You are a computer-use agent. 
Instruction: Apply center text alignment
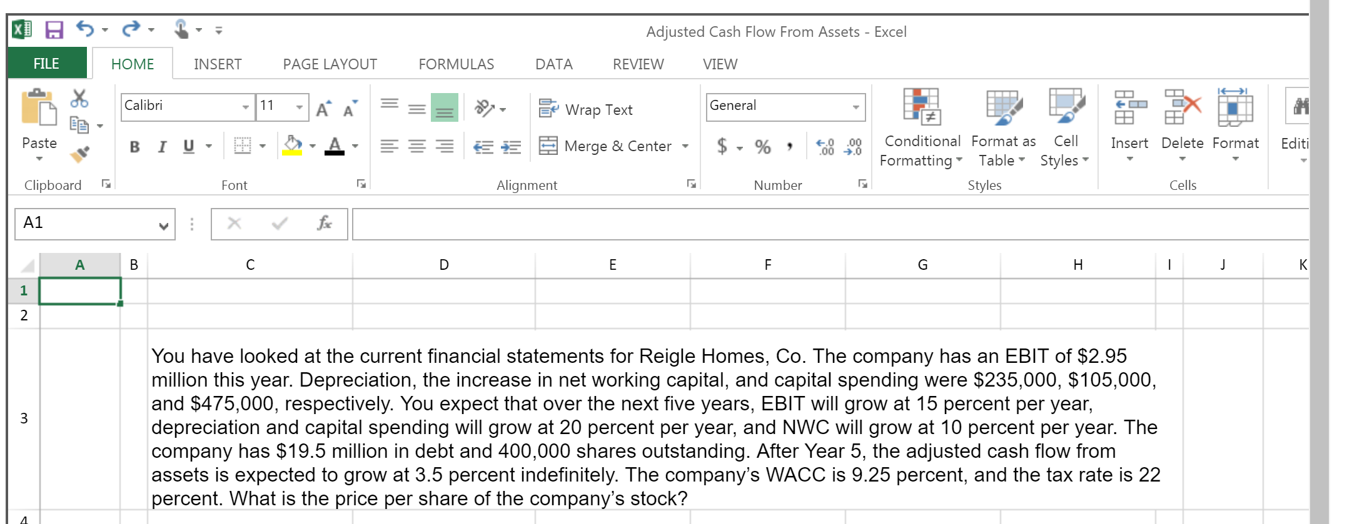pyautogui.click(x=417, y=146)
